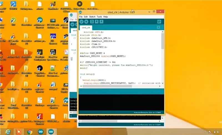Select the Arduino shortcut icon on the desktop

40,23
